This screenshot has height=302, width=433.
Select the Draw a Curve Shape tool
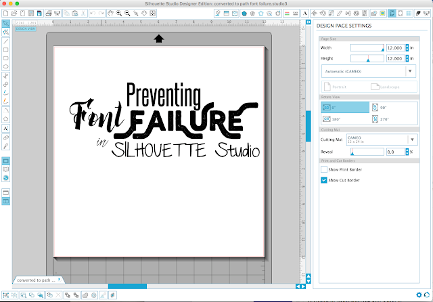[x=6, y=84]
